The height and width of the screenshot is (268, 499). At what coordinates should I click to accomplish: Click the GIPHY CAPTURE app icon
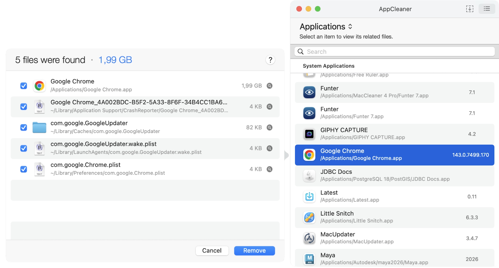click(x=309, y=134)
